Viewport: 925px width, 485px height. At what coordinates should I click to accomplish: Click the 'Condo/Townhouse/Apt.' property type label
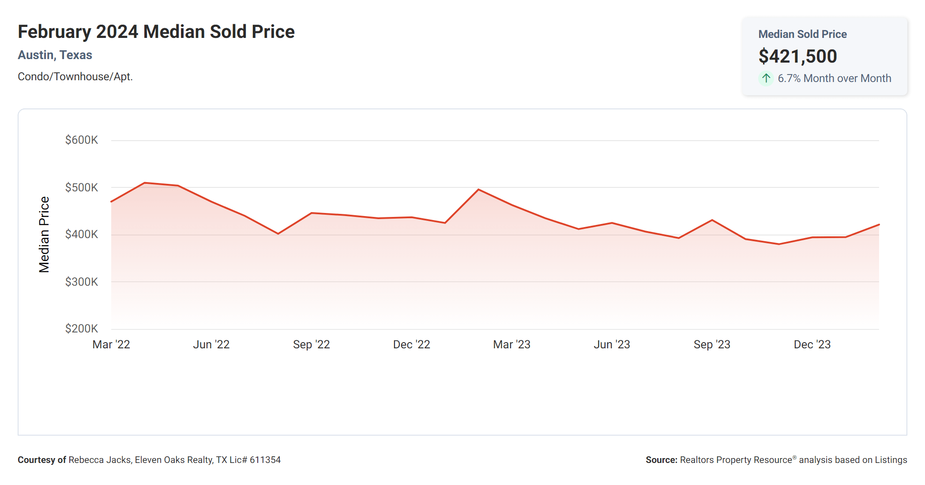[75, 77]
